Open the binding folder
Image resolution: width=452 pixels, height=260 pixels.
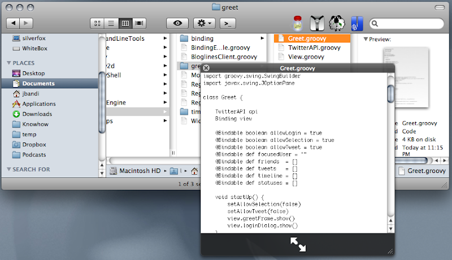click(x=202, y=38)
